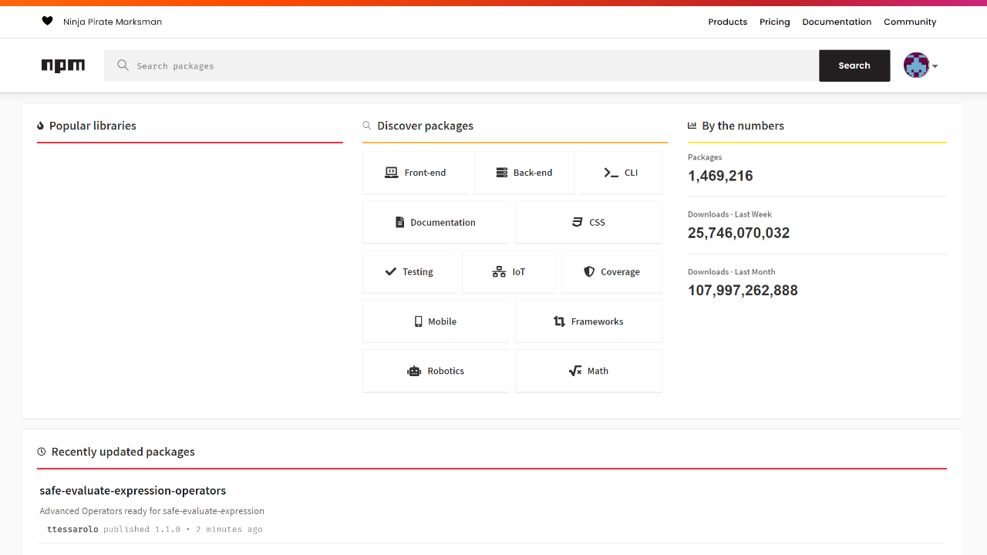Click the Back-end server icon
This screenshot has height=555, width=987.
pos(501,172)
